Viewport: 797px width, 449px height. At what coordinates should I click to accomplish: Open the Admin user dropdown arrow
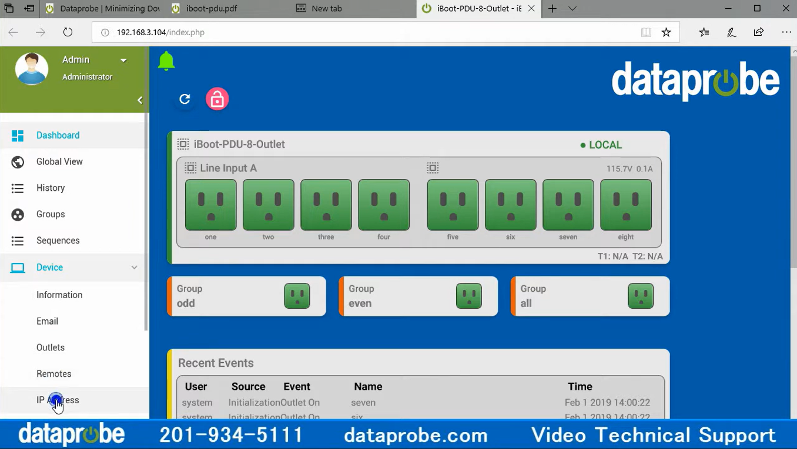[123, 60]
